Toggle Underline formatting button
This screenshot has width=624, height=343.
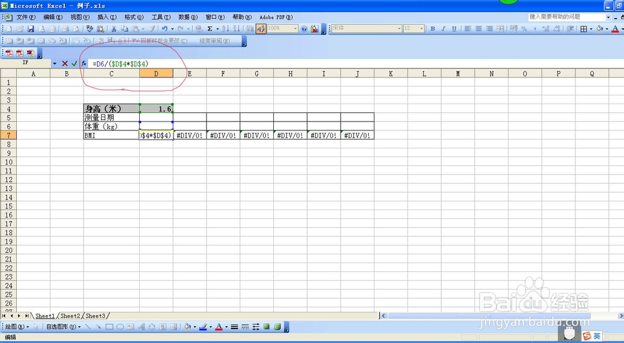tap(454, 29)
